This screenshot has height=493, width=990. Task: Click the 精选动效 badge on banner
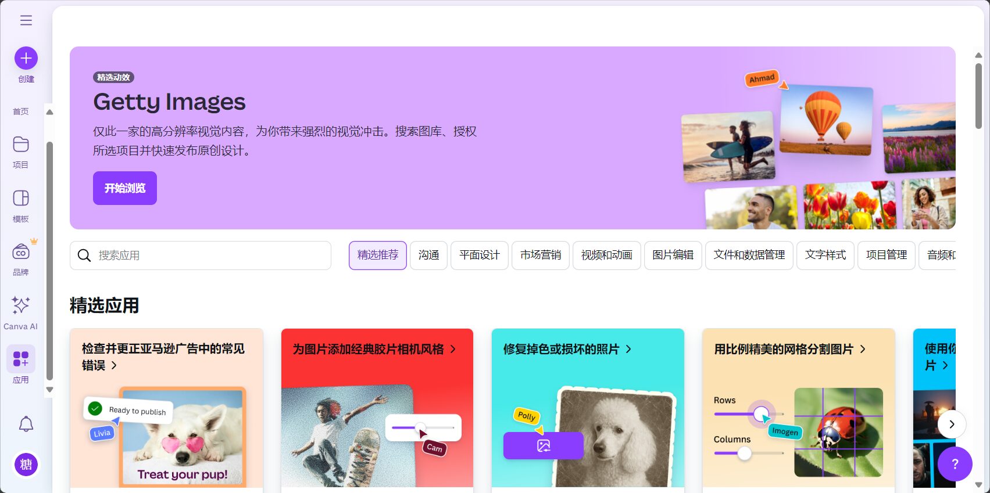coord(114,77)
